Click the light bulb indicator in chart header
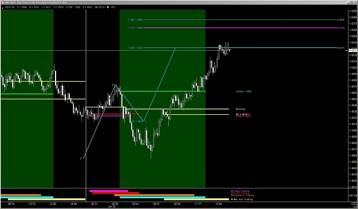The image size is (358, 209). click(x=108, y=7)
